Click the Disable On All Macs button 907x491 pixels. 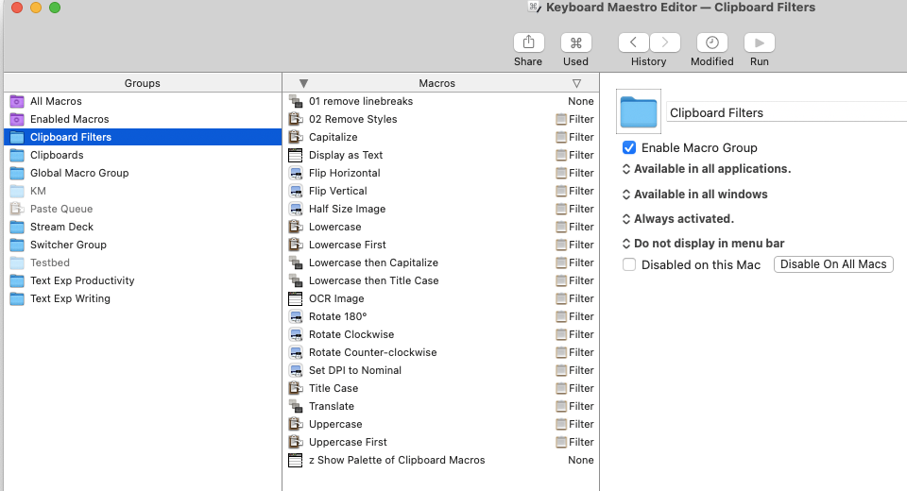click(833, 264)
